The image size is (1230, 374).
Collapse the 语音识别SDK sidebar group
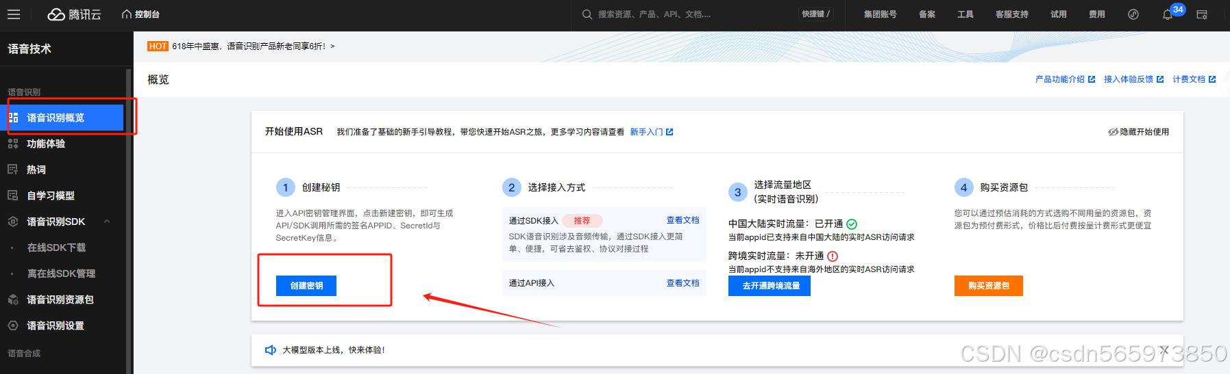(x=107, y=222)
